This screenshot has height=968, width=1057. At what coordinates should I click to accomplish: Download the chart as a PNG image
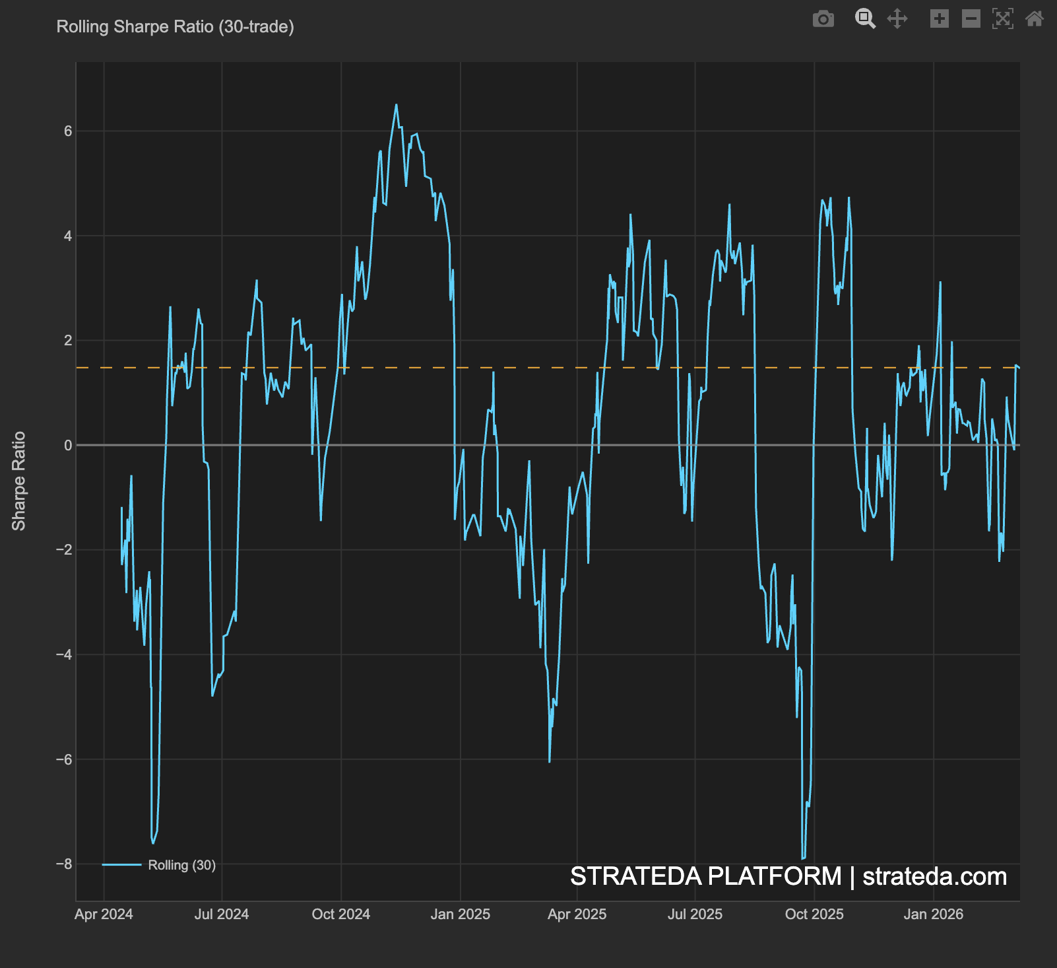tap(823, 19)
